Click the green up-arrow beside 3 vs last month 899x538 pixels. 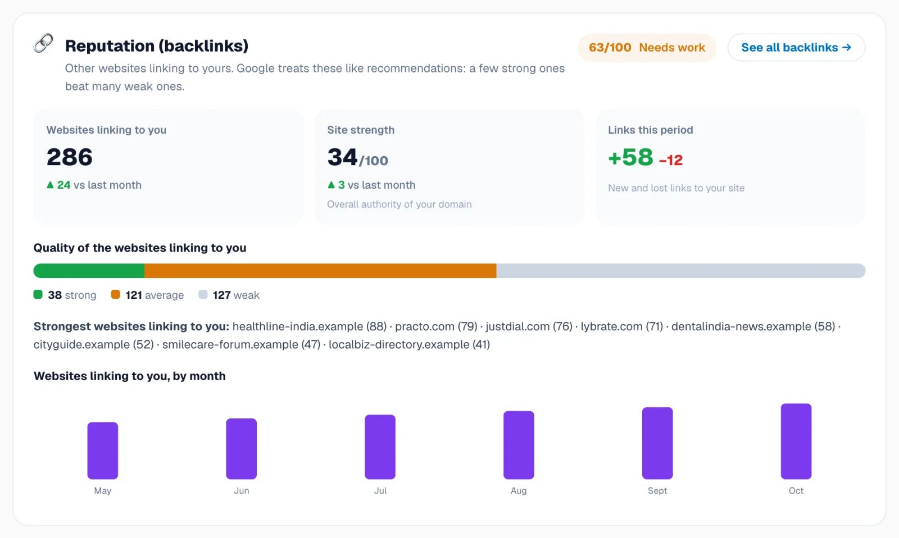click(331, 185)
